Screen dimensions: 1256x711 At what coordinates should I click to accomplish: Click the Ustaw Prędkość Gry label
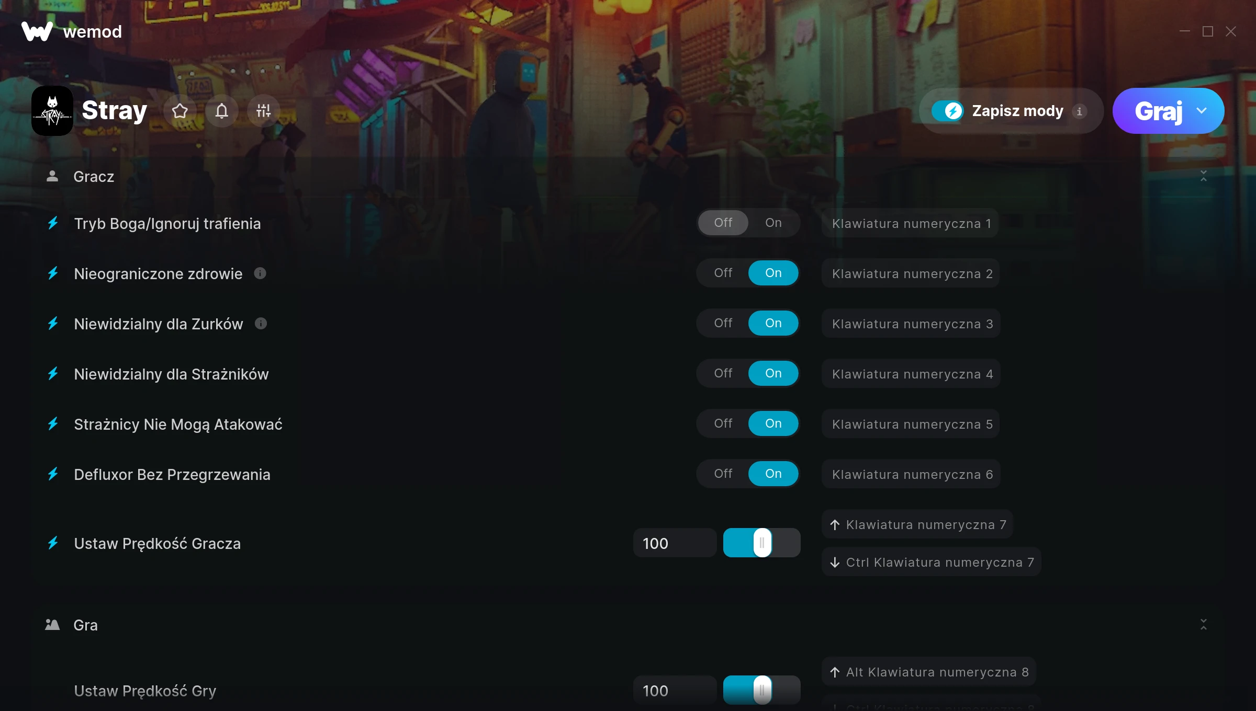click(145, 691)
